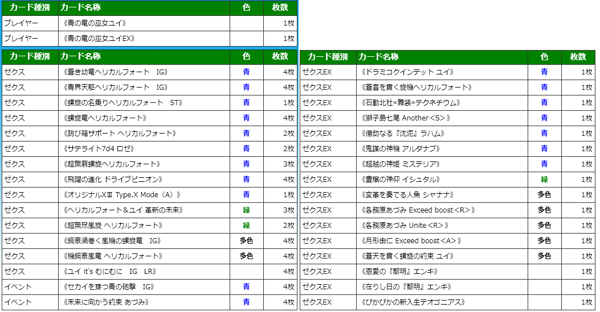Click 1枚 count for 青の竜の巫女ユイEX
The height and width of the screenshot is (312, 600).
click(x=289, y=39)
